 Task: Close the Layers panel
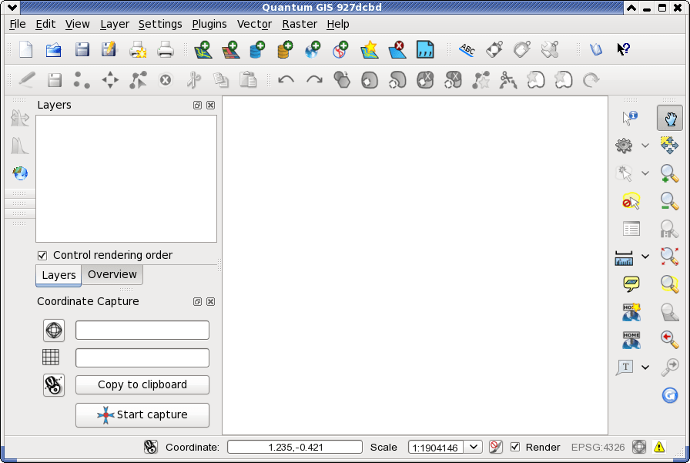pyautogui.click(x=211, y=106)
